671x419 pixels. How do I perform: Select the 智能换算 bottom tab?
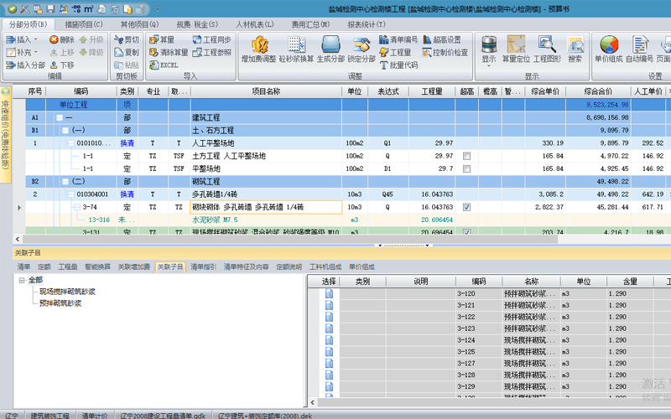pos(97,266)
